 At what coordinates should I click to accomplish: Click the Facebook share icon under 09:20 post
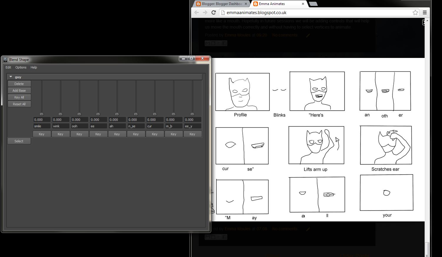(225, 43)
